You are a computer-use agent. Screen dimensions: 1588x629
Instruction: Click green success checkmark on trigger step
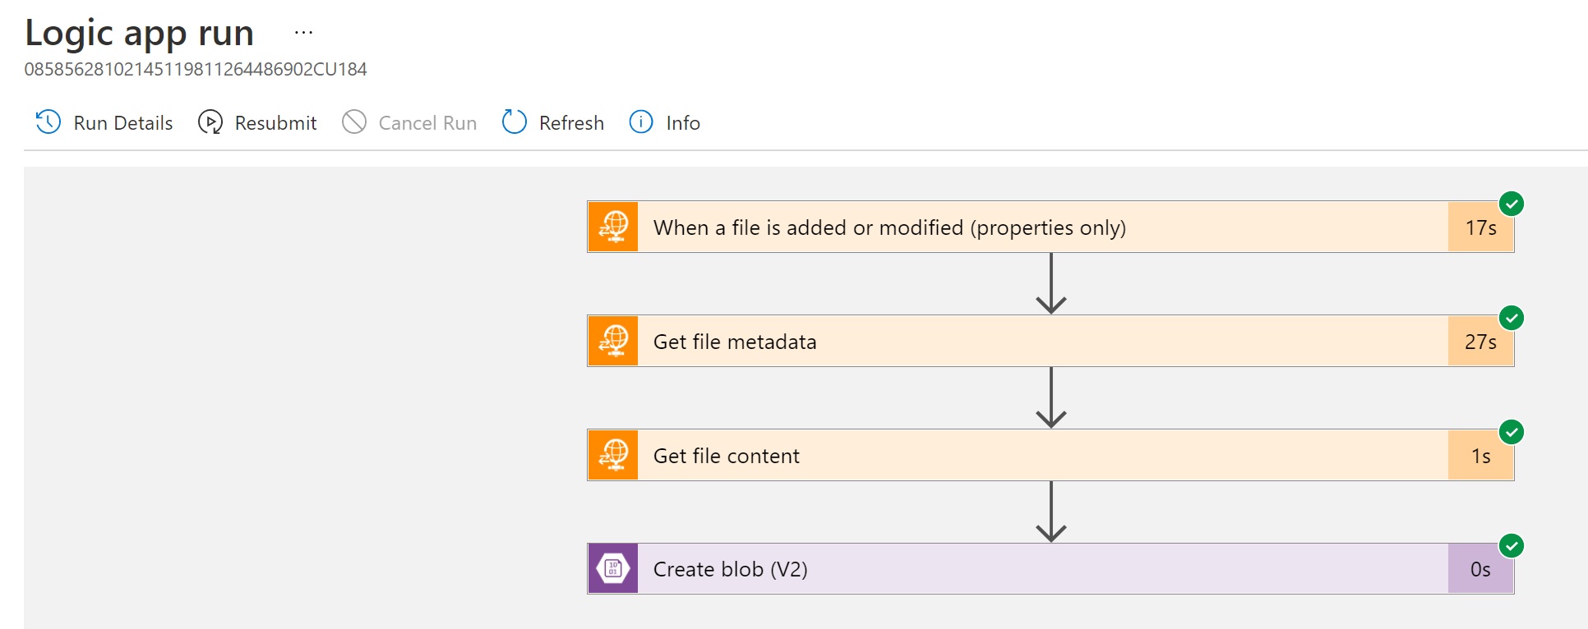click(1511, 204)
